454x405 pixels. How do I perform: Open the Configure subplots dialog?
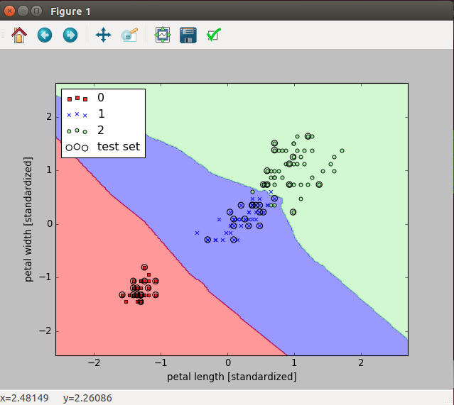[163, 35]
